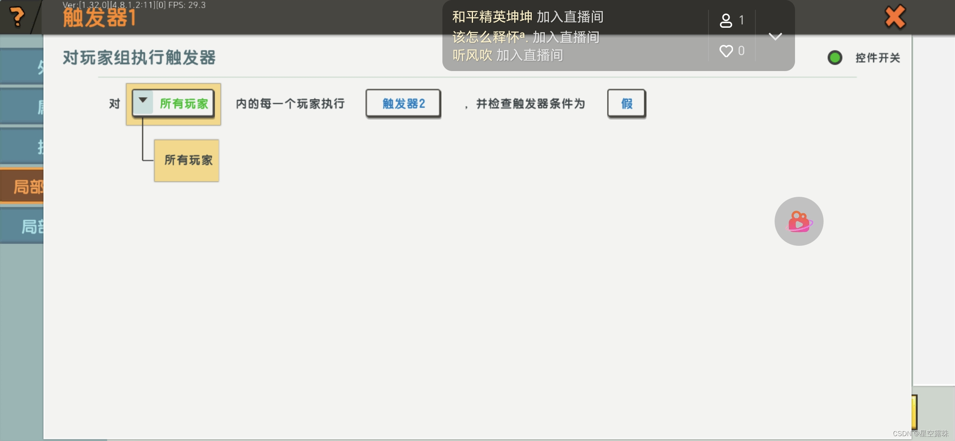
Task: Collapse the live stream overlay chevron
Action: 775,36
